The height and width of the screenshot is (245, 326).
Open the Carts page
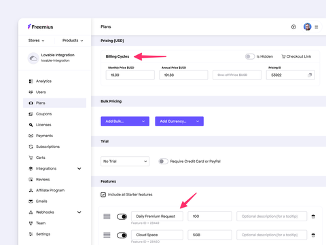[41, 157]
